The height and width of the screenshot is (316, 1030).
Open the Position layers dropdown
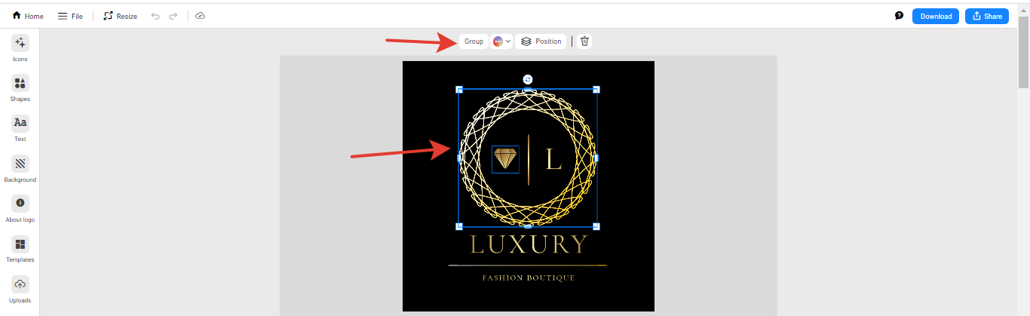(541, 41)
